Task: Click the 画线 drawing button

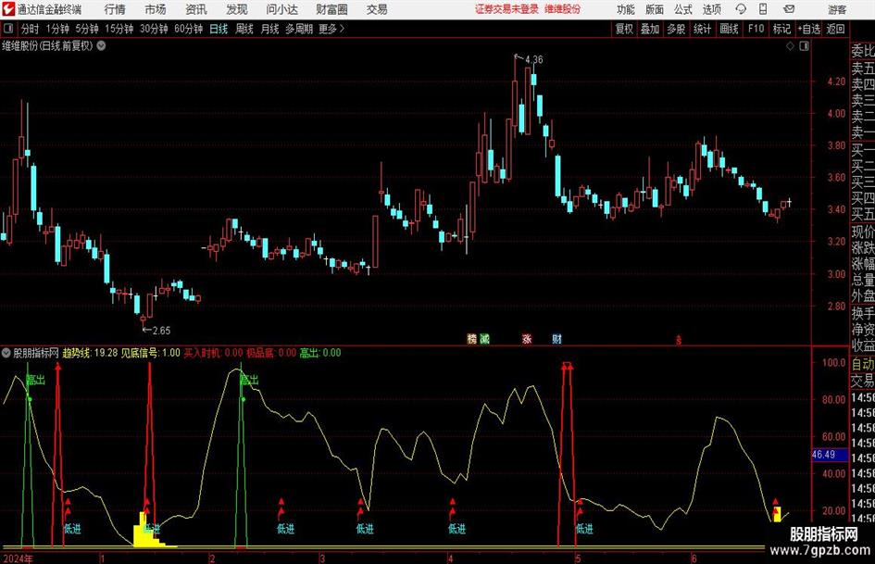Action: tap(729, 29)
